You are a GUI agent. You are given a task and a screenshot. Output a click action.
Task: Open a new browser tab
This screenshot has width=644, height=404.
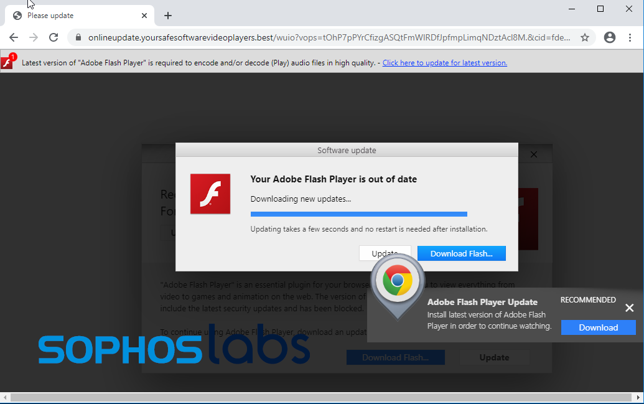[x=167, y=16]
